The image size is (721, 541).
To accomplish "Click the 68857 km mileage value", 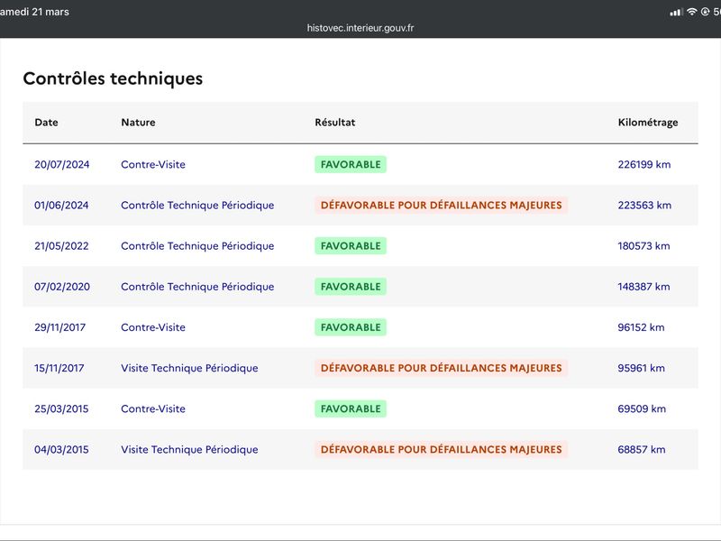I will pos(641,450).
